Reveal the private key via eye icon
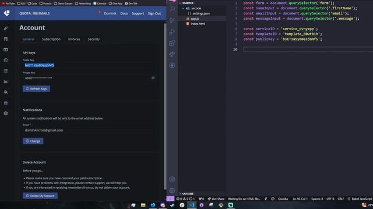 coord(153,78)
